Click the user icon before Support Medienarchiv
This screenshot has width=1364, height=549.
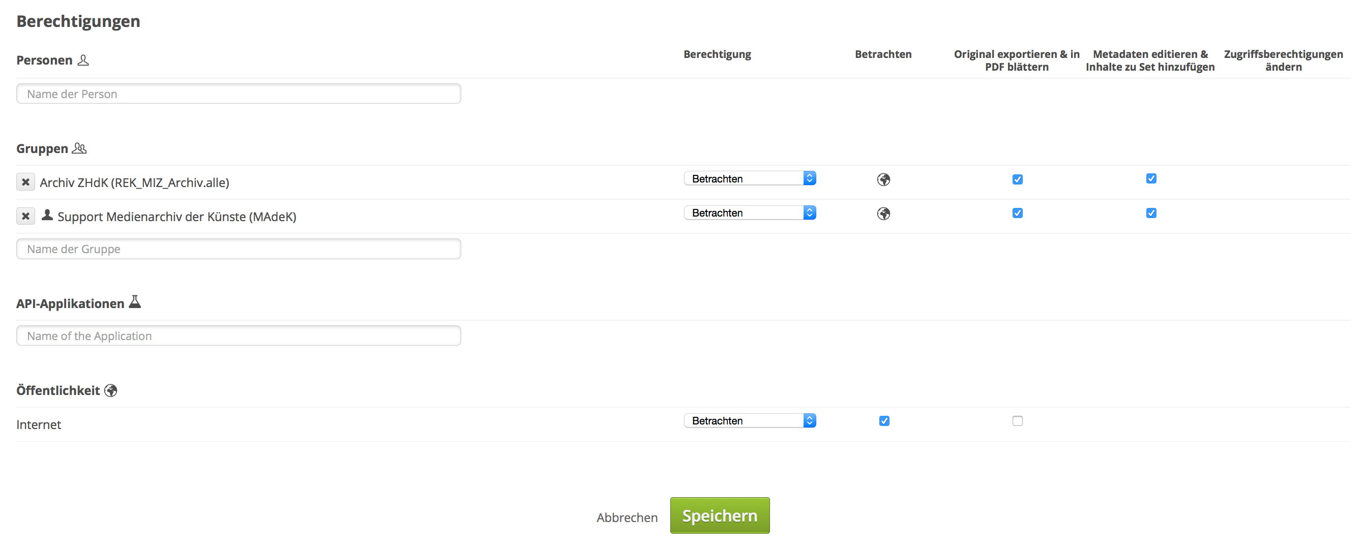[x=47, y=215]
